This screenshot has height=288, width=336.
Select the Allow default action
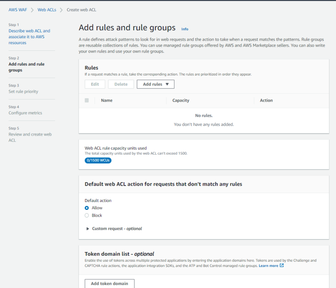[87, 208]
